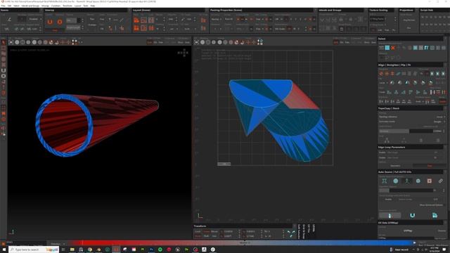Screen dimensions: 450x253
Task: Click the orange Optimize ring icon
Action: coord(60,22)
